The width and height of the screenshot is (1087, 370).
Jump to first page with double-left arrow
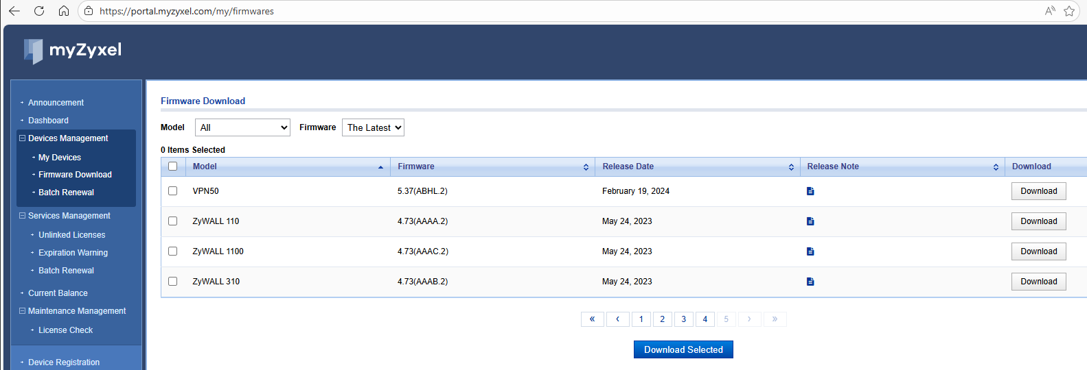[593, 319]
